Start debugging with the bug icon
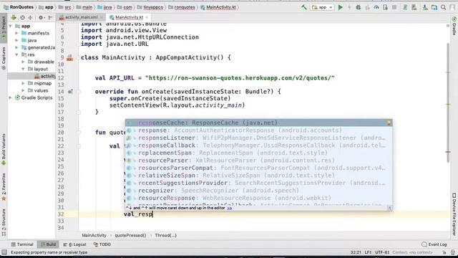Viewport: 458px width, 258px height. click(359, 7)
